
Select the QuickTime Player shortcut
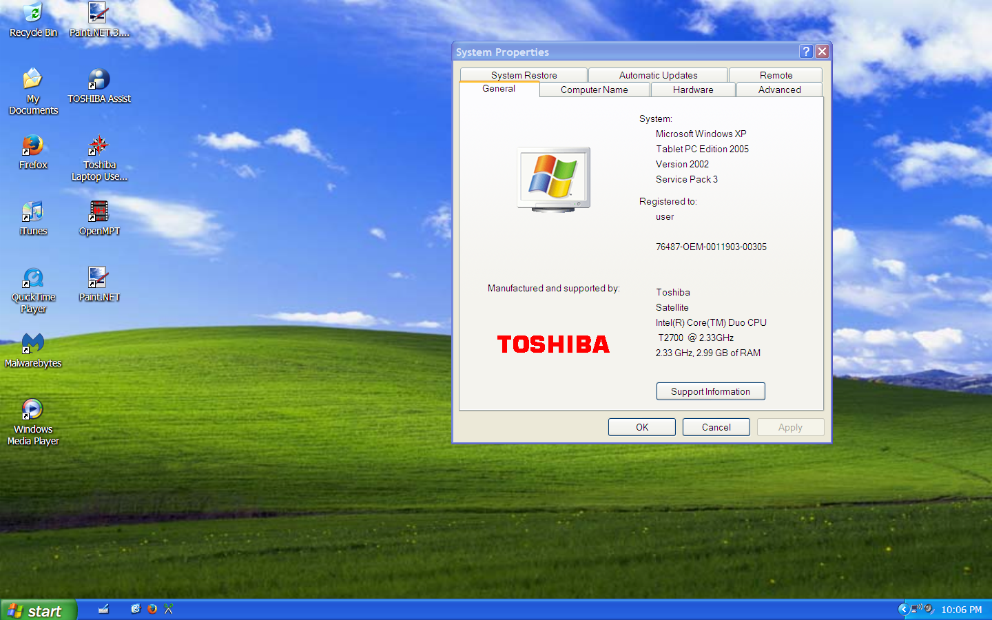(32, 290)
